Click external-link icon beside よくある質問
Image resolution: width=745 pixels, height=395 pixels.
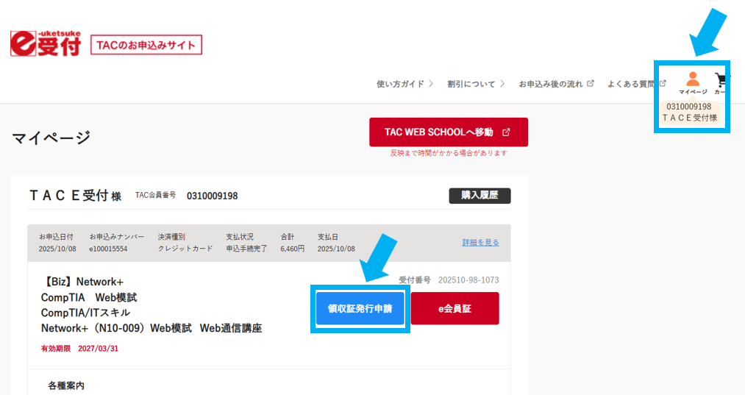663,84
